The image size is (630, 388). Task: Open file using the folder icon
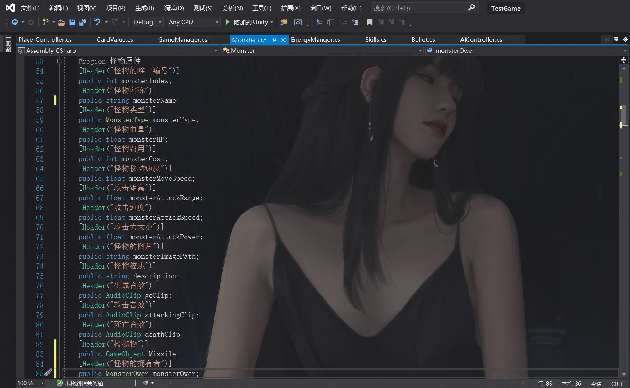[61, 22]
